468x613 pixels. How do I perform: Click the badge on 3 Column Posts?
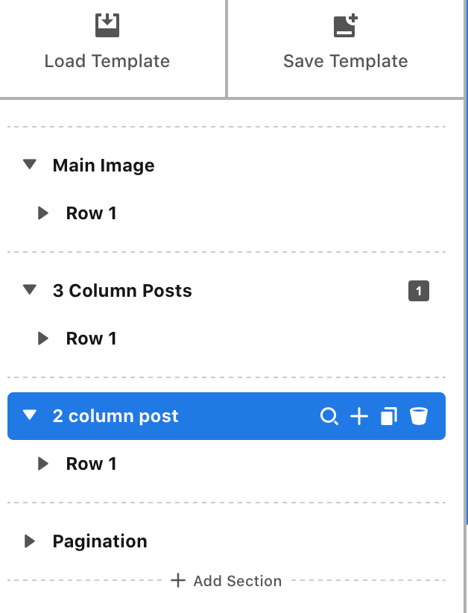point(419,291)
